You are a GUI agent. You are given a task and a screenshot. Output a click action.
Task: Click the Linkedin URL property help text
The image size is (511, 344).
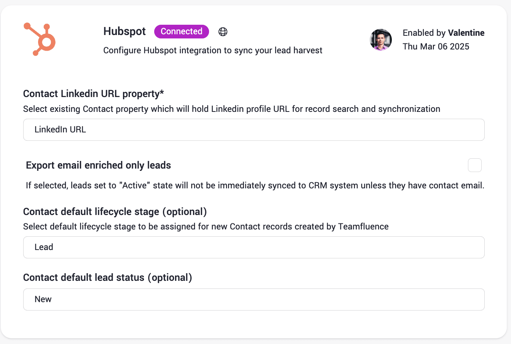point(232,109)
